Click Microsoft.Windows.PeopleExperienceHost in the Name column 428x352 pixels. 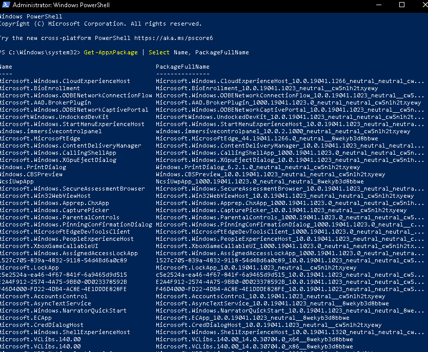click(67, 239)
